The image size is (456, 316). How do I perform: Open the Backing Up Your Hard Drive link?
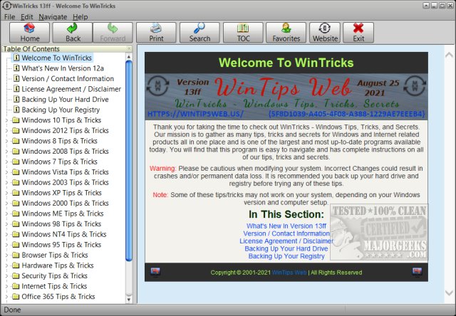click(x=286, y=248)
